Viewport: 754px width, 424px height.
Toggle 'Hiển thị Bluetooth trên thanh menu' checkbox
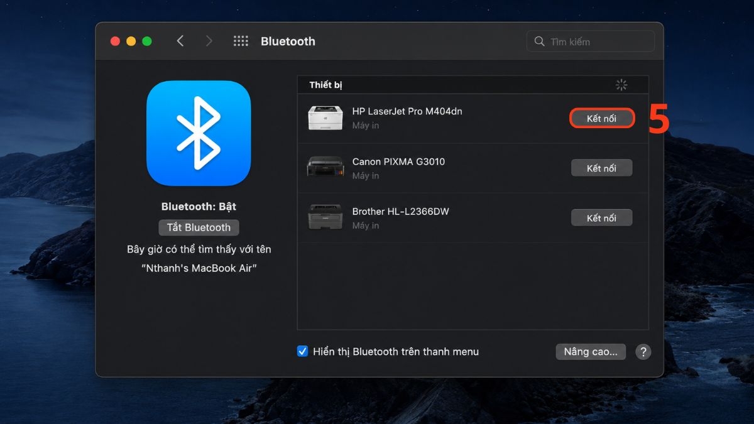(x=302, y=352)
